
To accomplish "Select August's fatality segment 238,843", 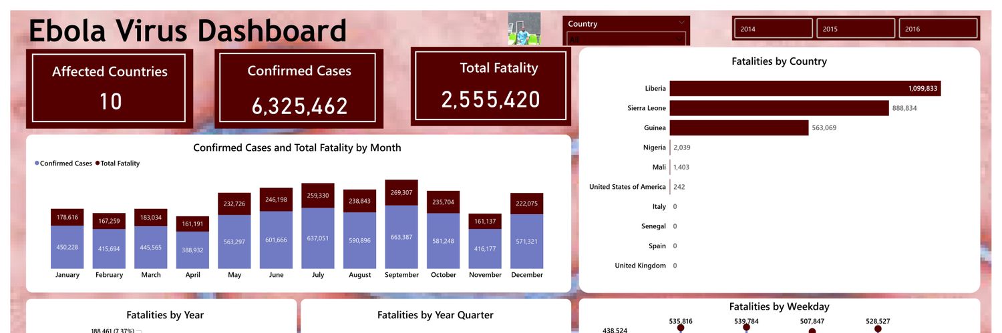I will pyautogui.click(x=359, y=201).
